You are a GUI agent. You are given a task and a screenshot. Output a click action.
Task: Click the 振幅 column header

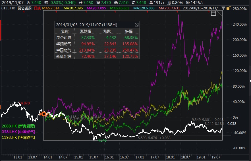[x=129, y=31]
